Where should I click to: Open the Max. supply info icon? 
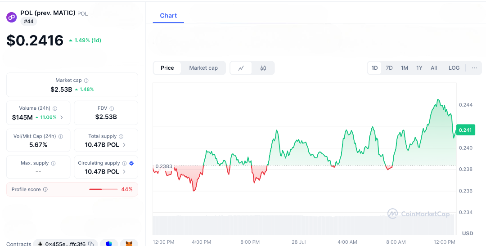[x=53, y=163]
